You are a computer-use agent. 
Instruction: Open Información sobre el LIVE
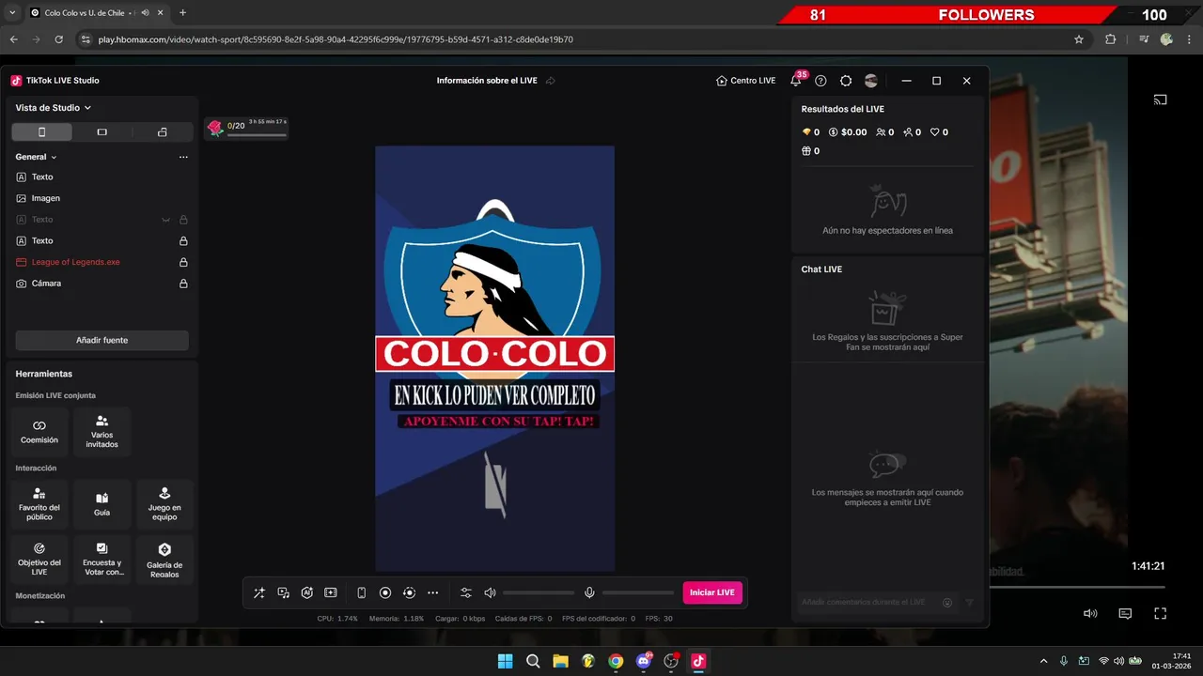(487, 81)
